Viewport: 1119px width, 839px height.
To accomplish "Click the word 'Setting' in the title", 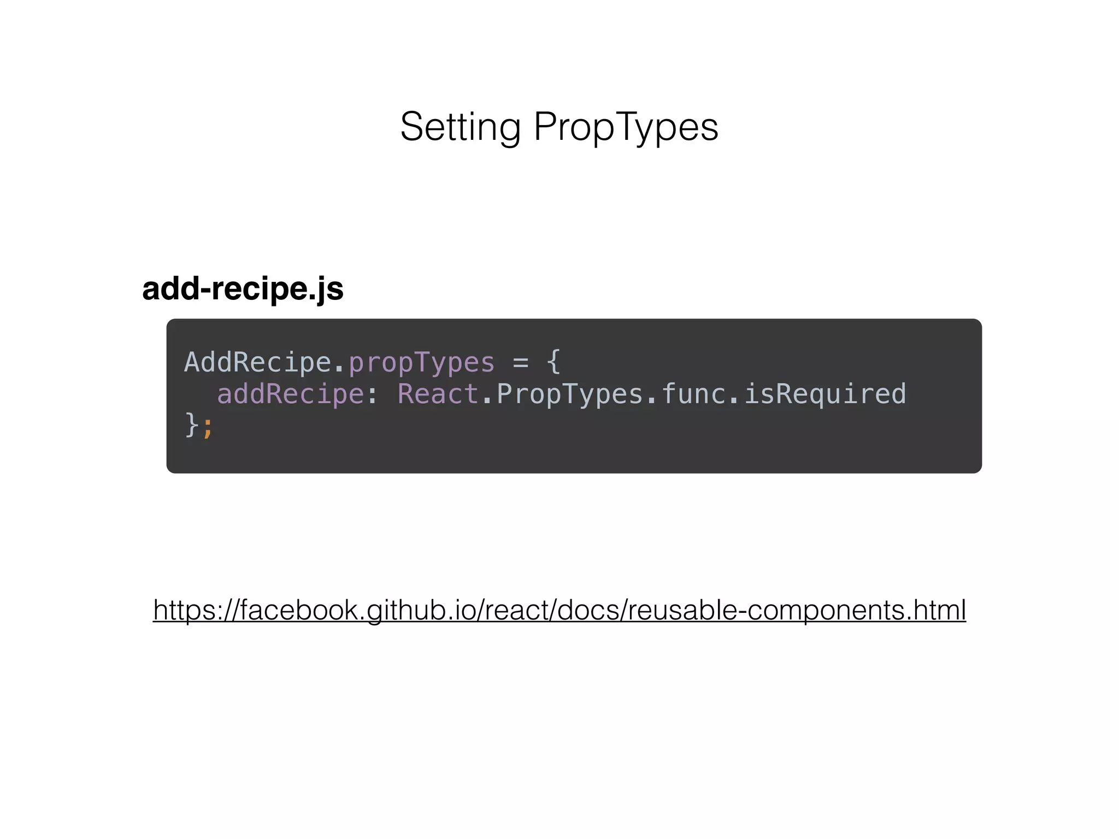I will (x=460, y=127).
